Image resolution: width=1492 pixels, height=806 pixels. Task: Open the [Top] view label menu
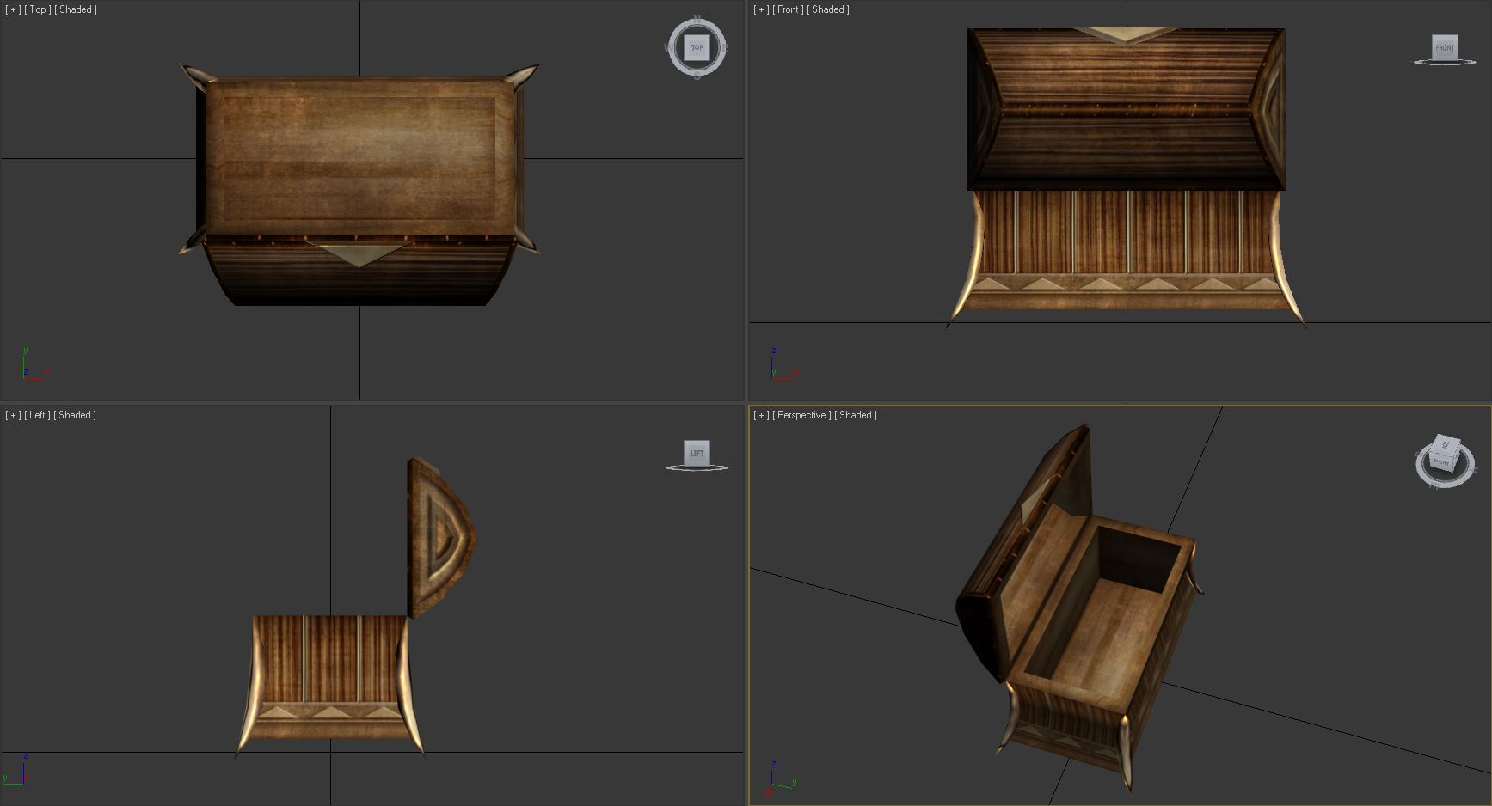click(37, 9)
